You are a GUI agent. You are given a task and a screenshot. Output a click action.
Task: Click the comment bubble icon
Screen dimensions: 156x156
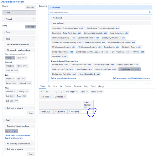pyautogui.click(x=57, y=92)
